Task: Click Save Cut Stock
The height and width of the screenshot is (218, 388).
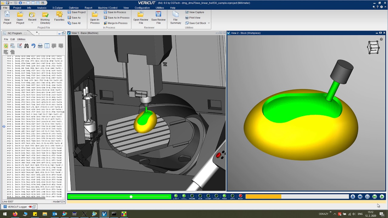Action: click(x=196, y=23)
